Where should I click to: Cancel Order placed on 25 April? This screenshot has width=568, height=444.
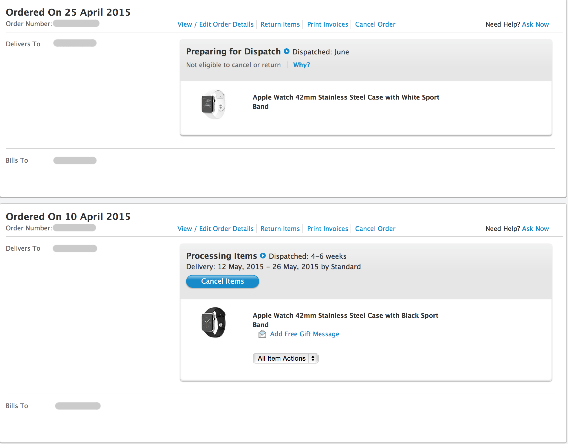click(x=375, y=24)
